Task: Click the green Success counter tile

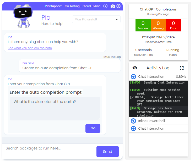Action: point(143,25)
